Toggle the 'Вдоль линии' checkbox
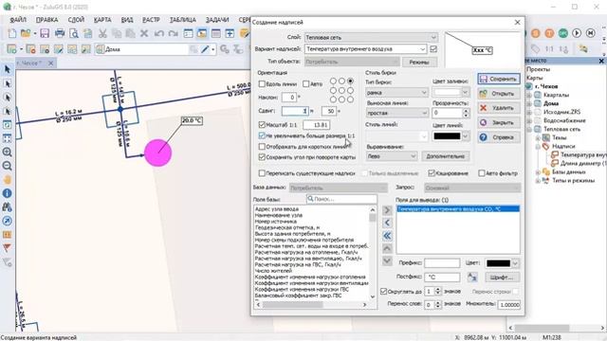The width and height of the screenshot is (607, 341). pos(262,84)
